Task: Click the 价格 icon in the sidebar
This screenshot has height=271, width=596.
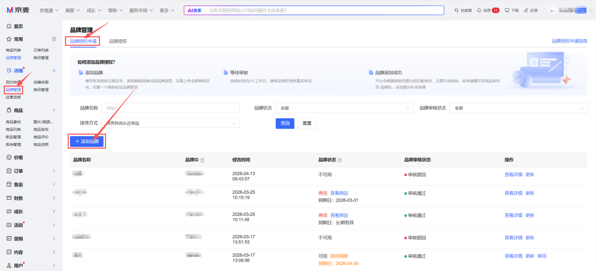Action: point(9,157)
